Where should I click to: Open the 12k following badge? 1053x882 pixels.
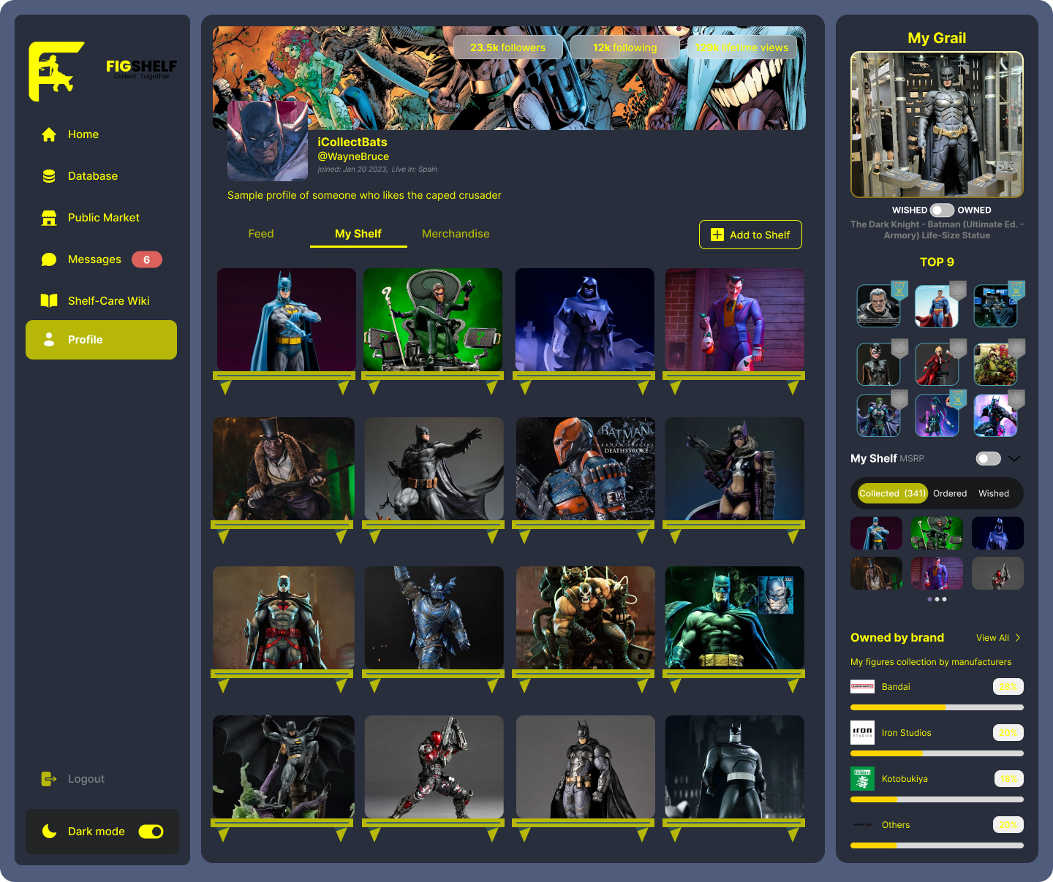(625, 47)
